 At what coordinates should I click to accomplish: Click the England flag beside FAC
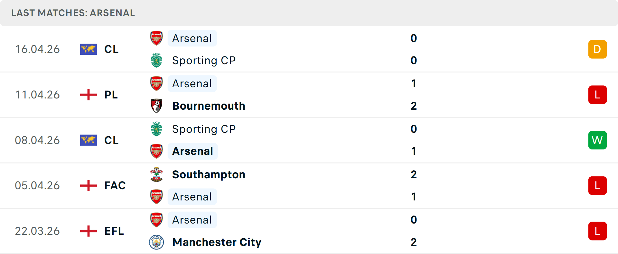(89, 185)
